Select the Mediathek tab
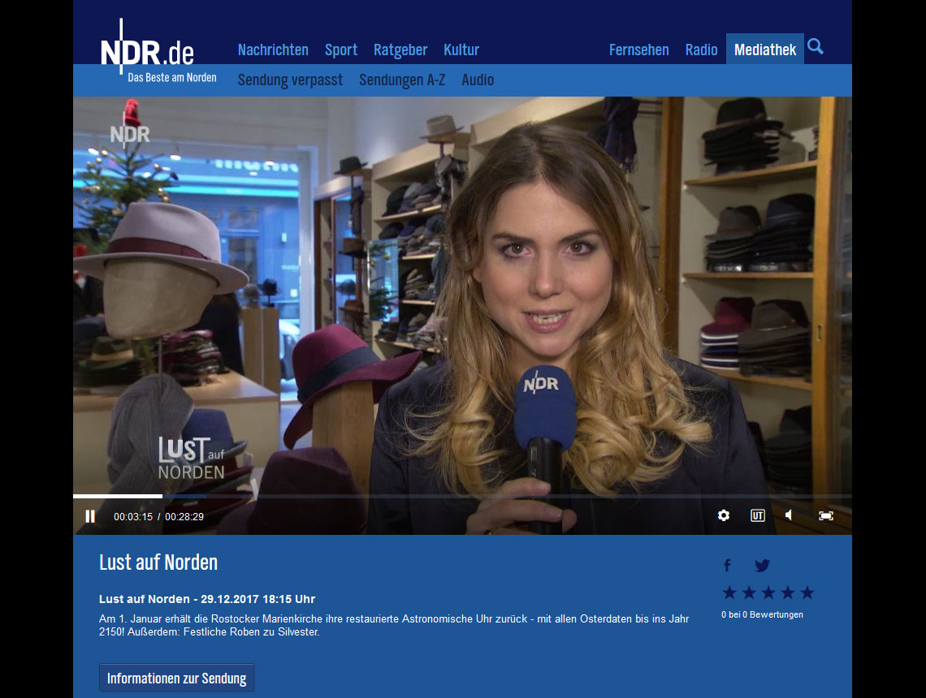The width and height of the screenshot is (926, 698). click(765, 49)
